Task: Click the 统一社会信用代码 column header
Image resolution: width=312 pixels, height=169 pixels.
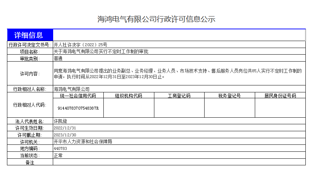Action: 78,96
